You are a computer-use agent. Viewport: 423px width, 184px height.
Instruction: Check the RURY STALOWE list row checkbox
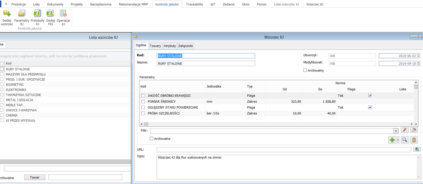coord(1,69)
